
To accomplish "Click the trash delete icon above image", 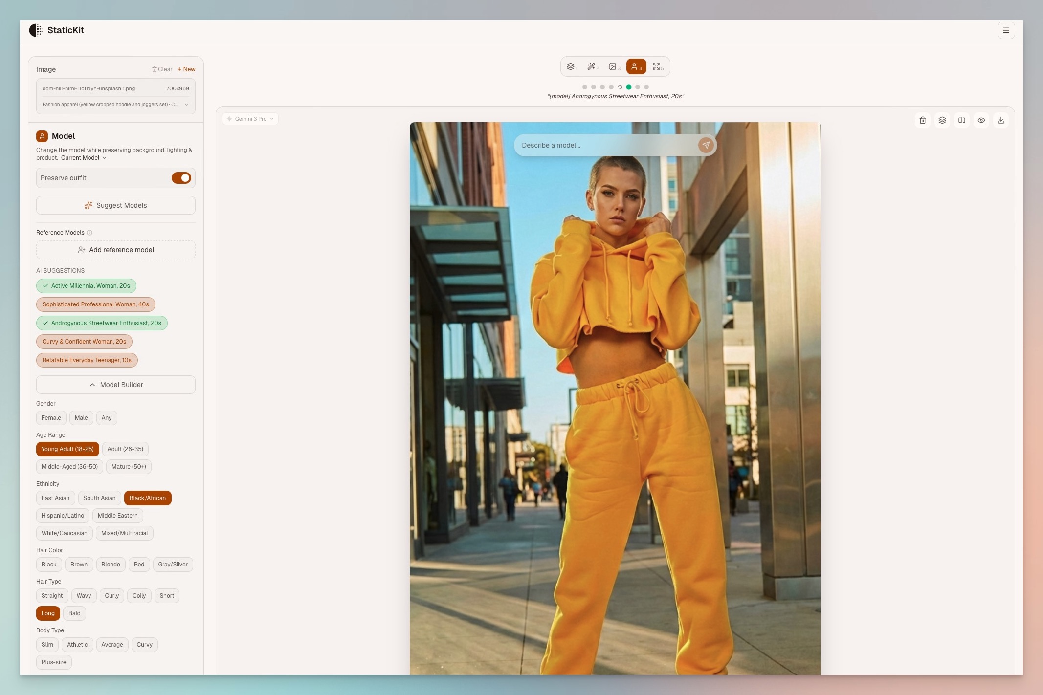I will click(x=922, y=120).
